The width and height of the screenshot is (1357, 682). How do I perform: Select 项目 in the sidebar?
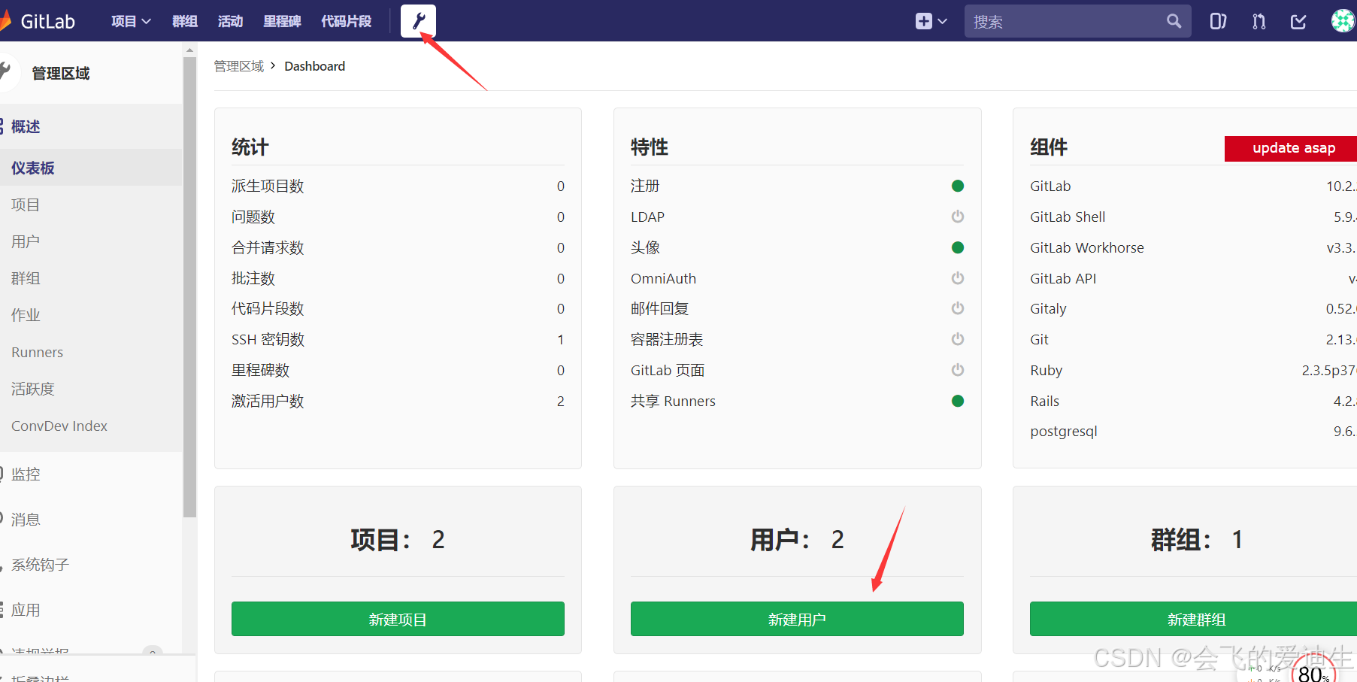[x=26, y=205]
